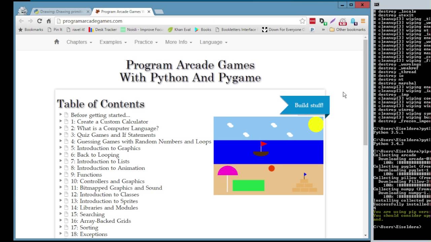Close the Program Arcade Games tab
The width and height of the screenshot is (431, 242).
[x=149, y=11]
